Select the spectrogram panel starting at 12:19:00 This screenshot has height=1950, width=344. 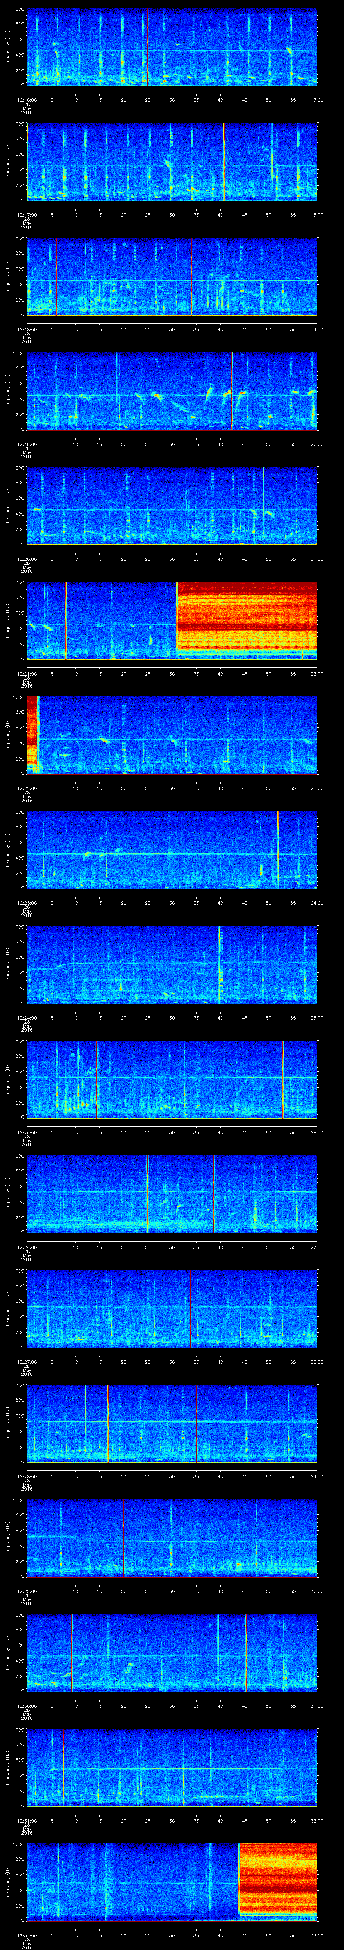pyautogui.click(x=172, y=391)
